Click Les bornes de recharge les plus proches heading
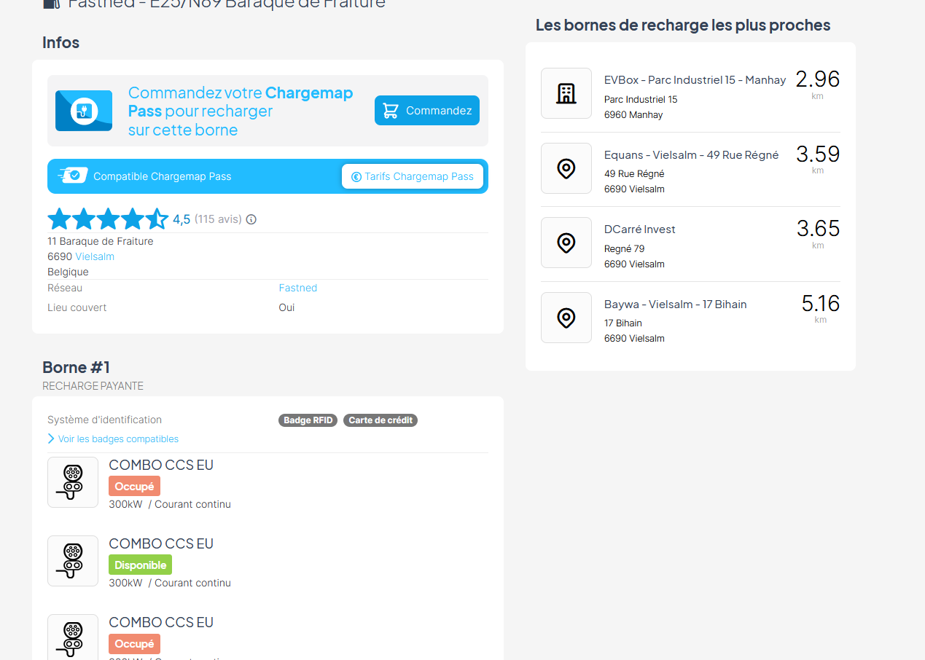Image resolution: width=925 pixels, height=660 pixels. tap(683, 25)
